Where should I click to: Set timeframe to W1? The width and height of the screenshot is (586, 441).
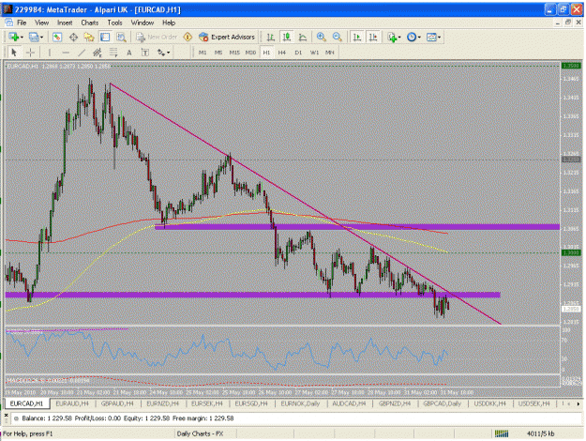click(315, 53)
